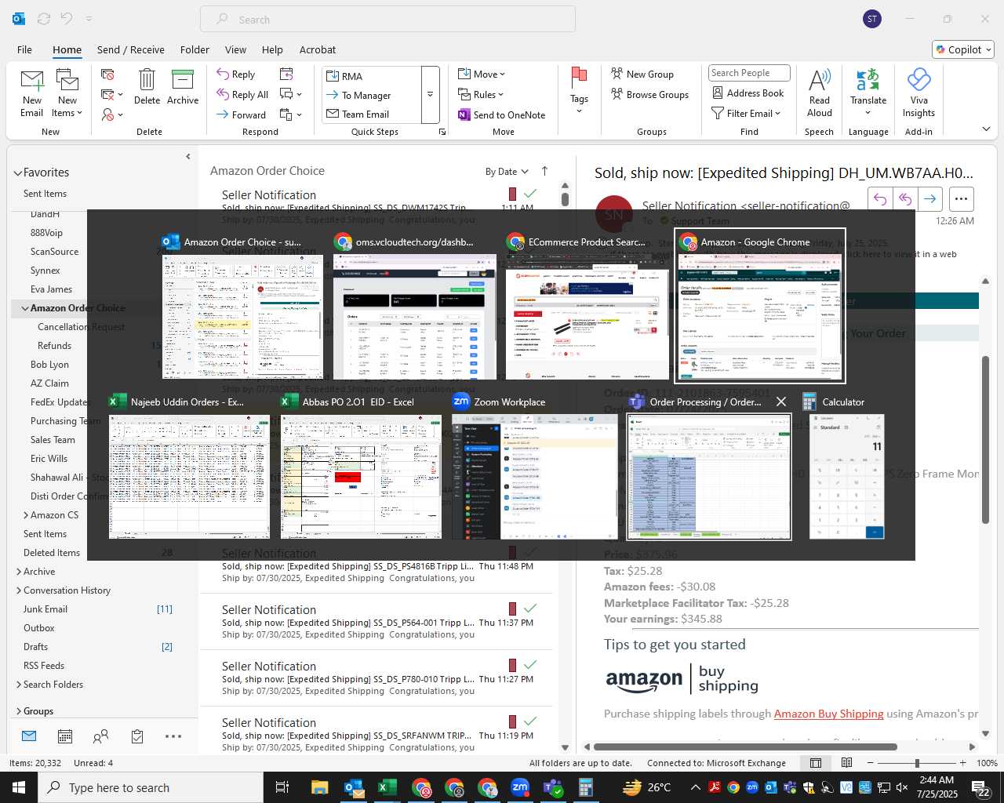
Task: Open File Explorer from taskbar
Action: click(319, 787)
